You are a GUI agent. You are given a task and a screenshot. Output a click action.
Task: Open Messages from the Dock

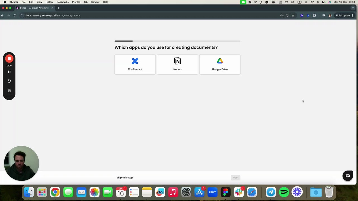click(68, 192)
